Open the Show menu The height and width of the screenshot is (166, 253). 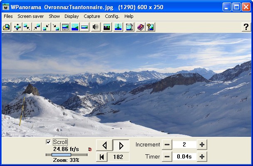(54, 16)
